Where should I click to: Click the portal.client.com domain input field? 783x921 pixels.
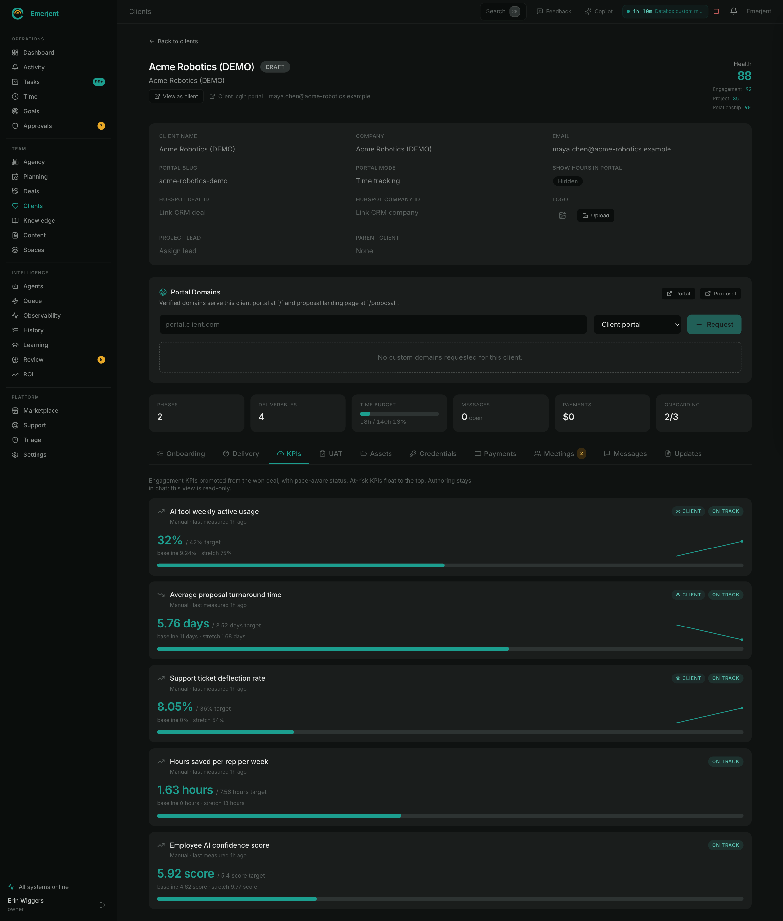pyautogui.click(x=373, y=324)
